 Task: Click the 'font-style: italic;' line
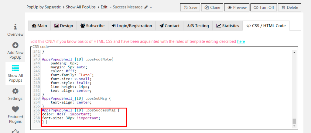(x=71, y=83)
